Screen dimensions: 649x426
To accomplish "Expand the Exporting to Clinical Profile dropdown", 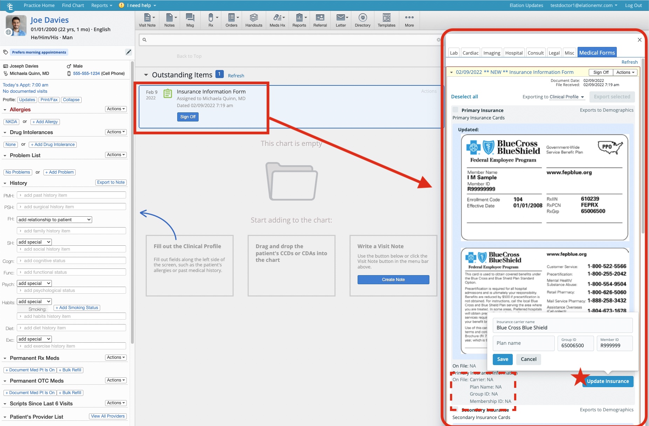I will click(x=567, y=97).
